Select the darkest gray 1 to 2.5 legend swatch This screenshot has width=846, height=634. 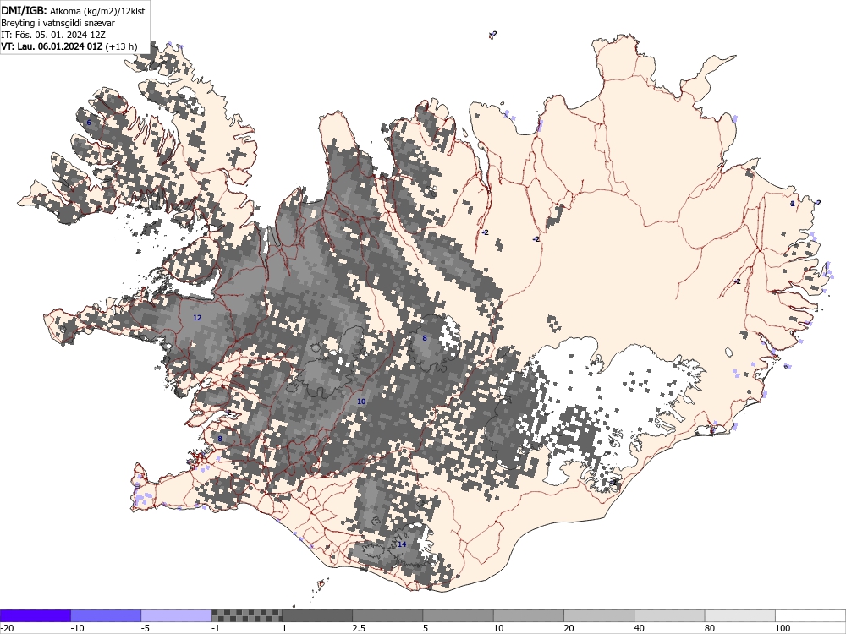click(317, 615)
